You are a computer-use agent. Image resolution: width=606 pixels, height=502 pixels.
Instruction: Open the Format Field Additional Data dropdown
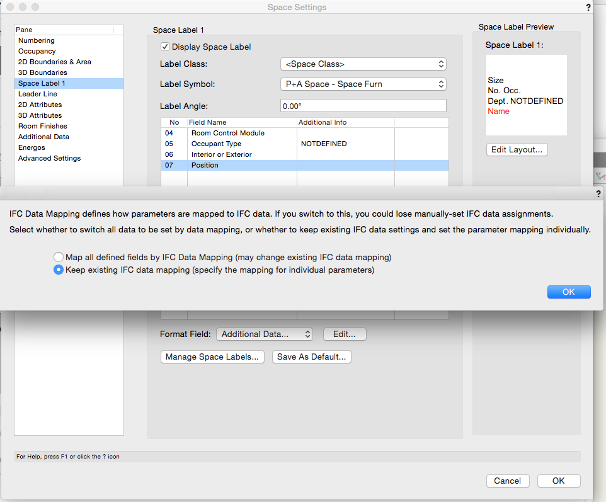pos(264,334)
